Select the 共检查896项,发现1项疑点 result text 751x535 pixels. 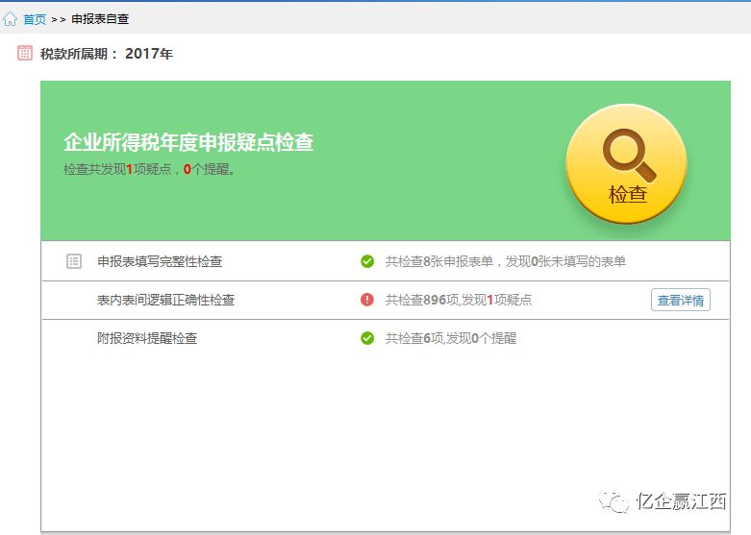pos(459,300)
